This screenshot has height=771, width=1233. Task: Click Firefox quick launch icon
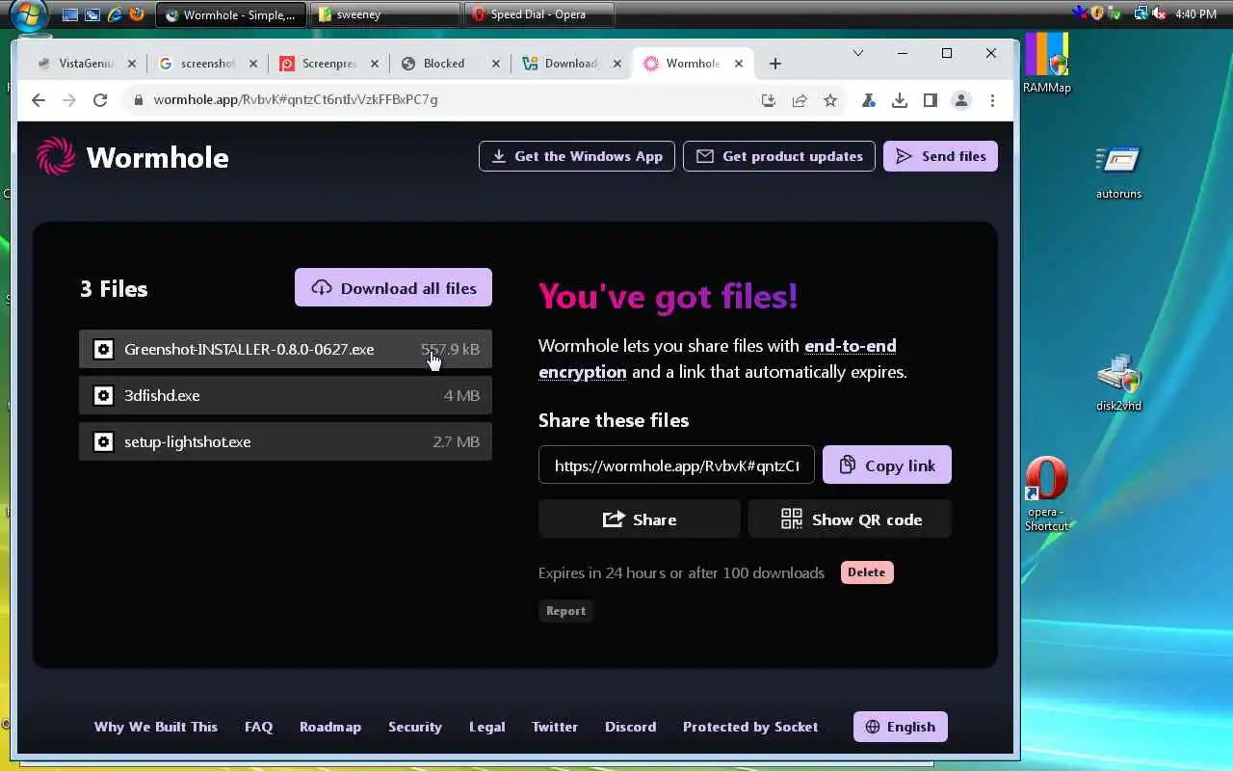(x=138, y=14)
